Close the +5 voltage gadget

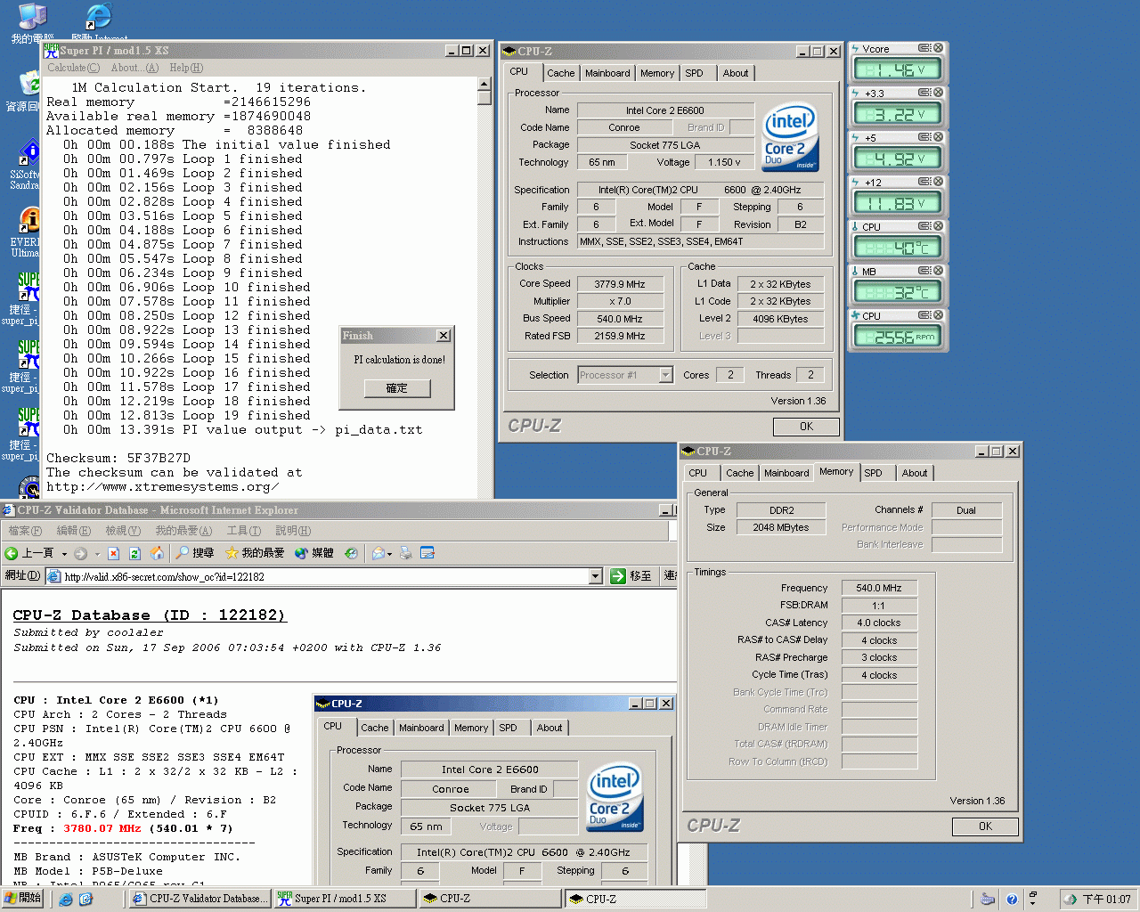point(938,137)
